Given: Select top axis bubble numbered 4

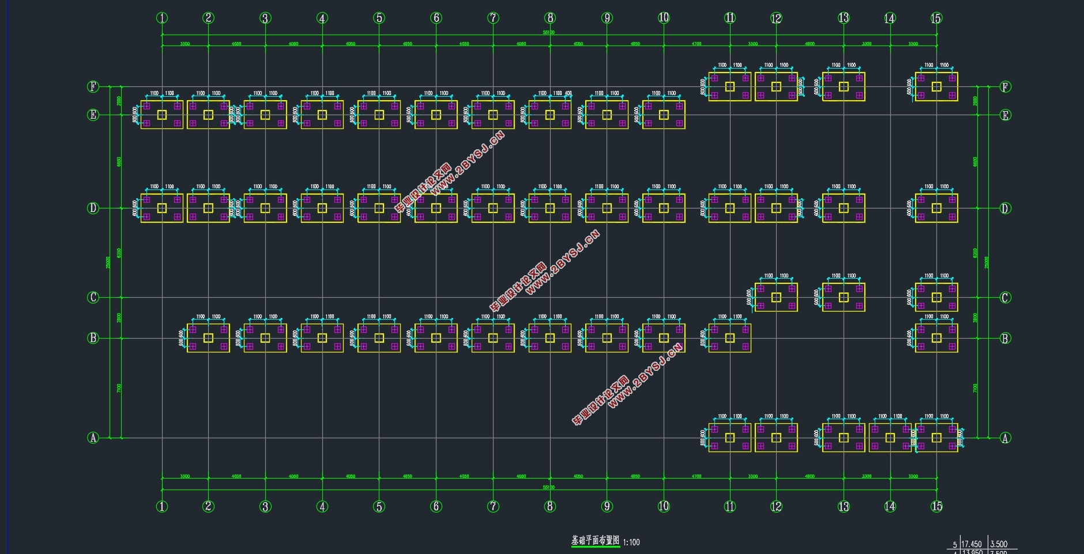Looking at the screenshot, I should [x=322, y=18].
